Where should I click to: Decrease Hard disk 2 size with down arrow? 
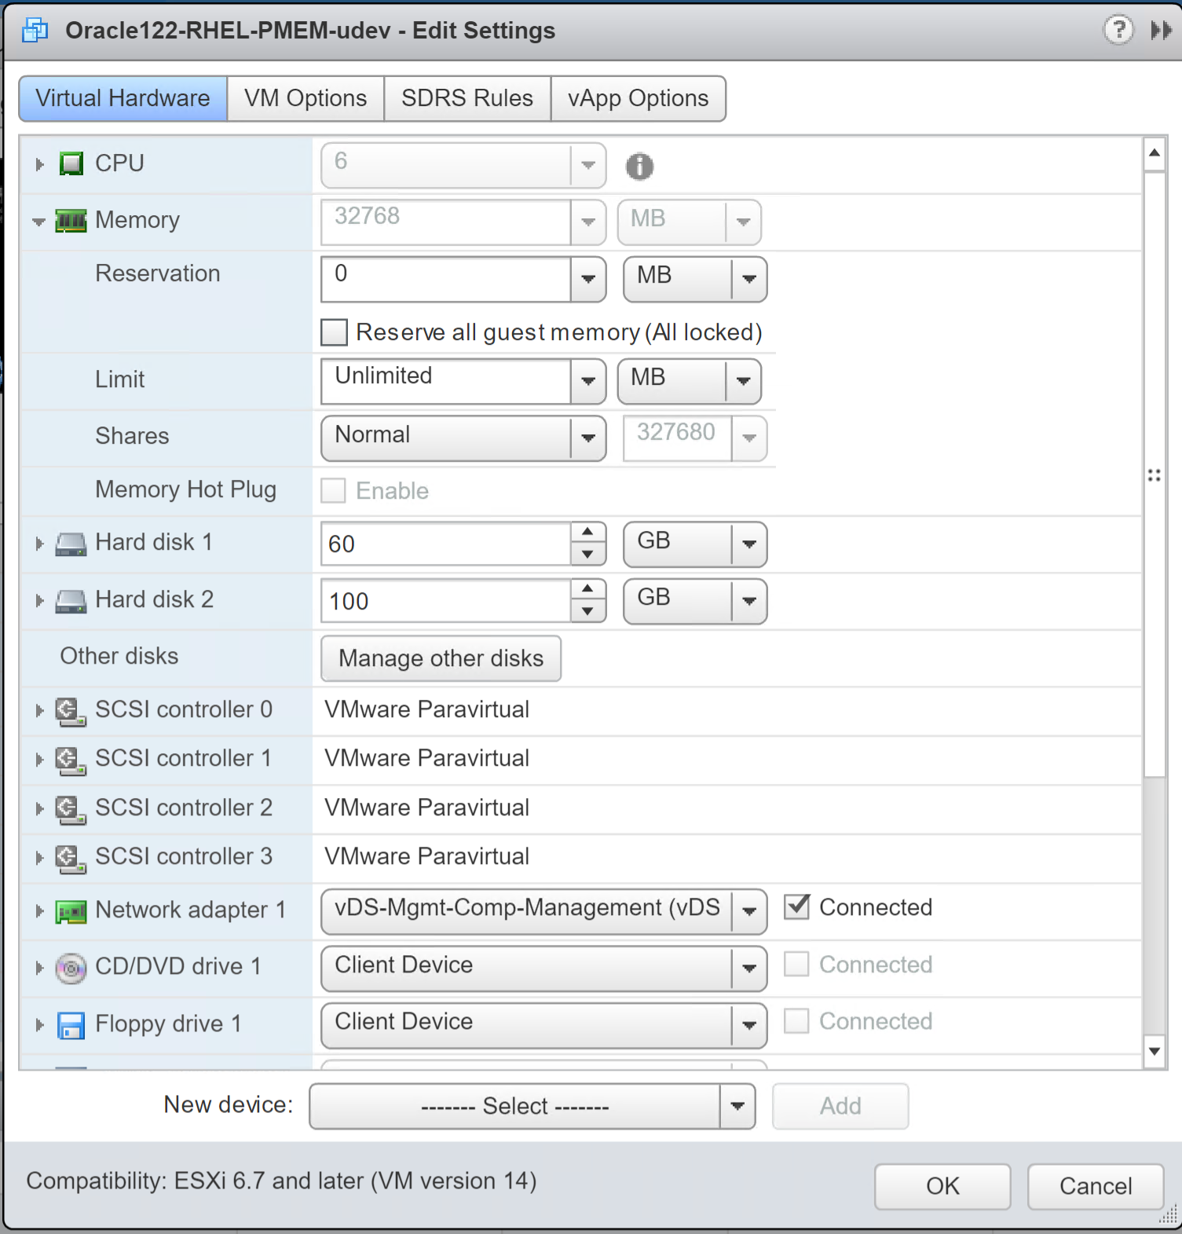point(587,612)
